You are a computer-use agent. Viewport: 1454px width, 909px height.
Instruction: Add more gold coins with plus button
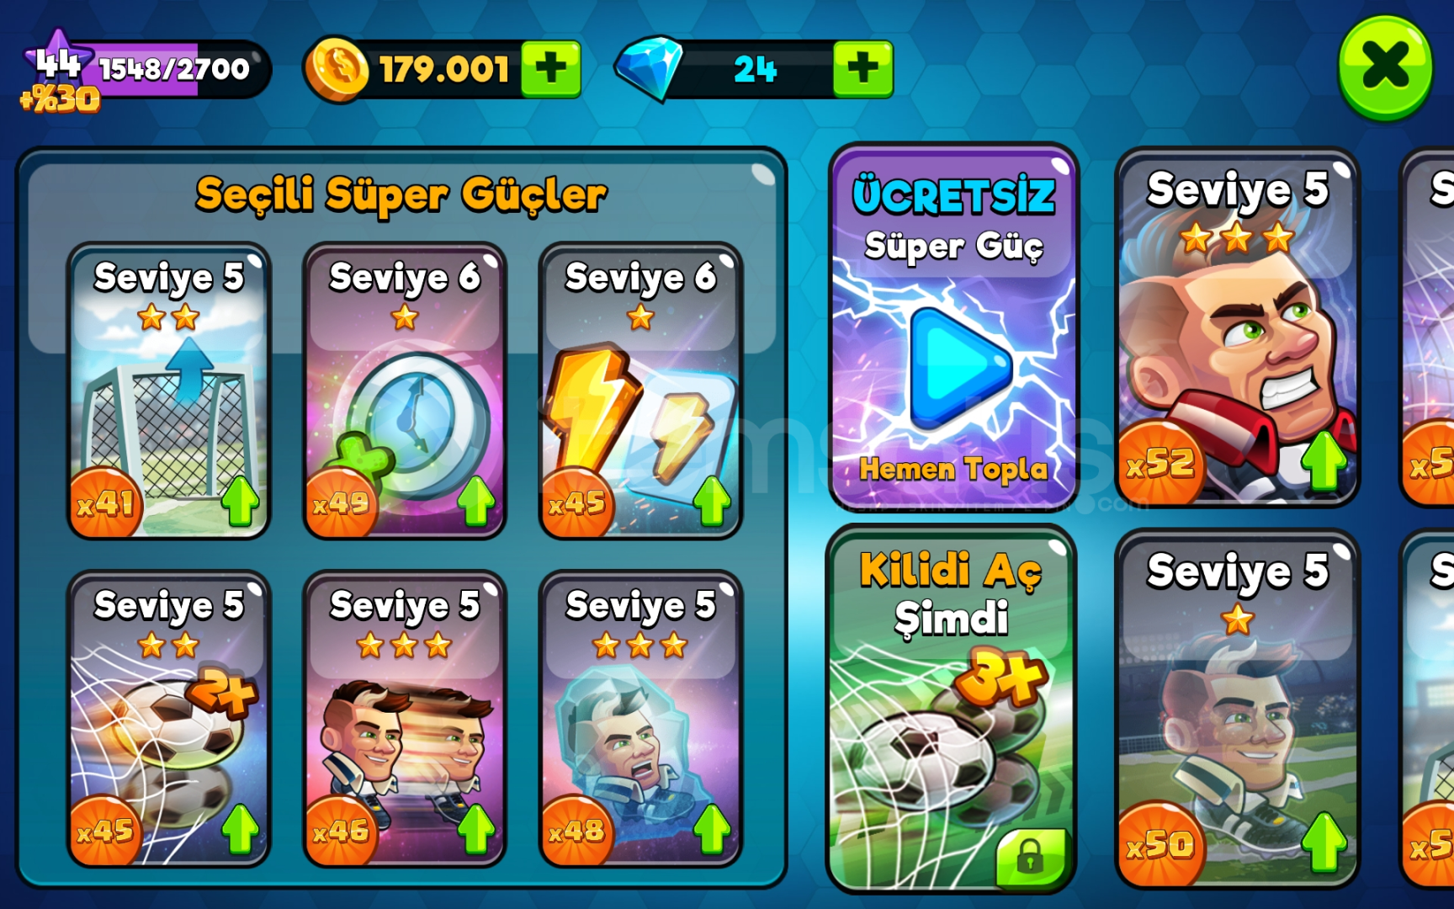pos(551,68)
